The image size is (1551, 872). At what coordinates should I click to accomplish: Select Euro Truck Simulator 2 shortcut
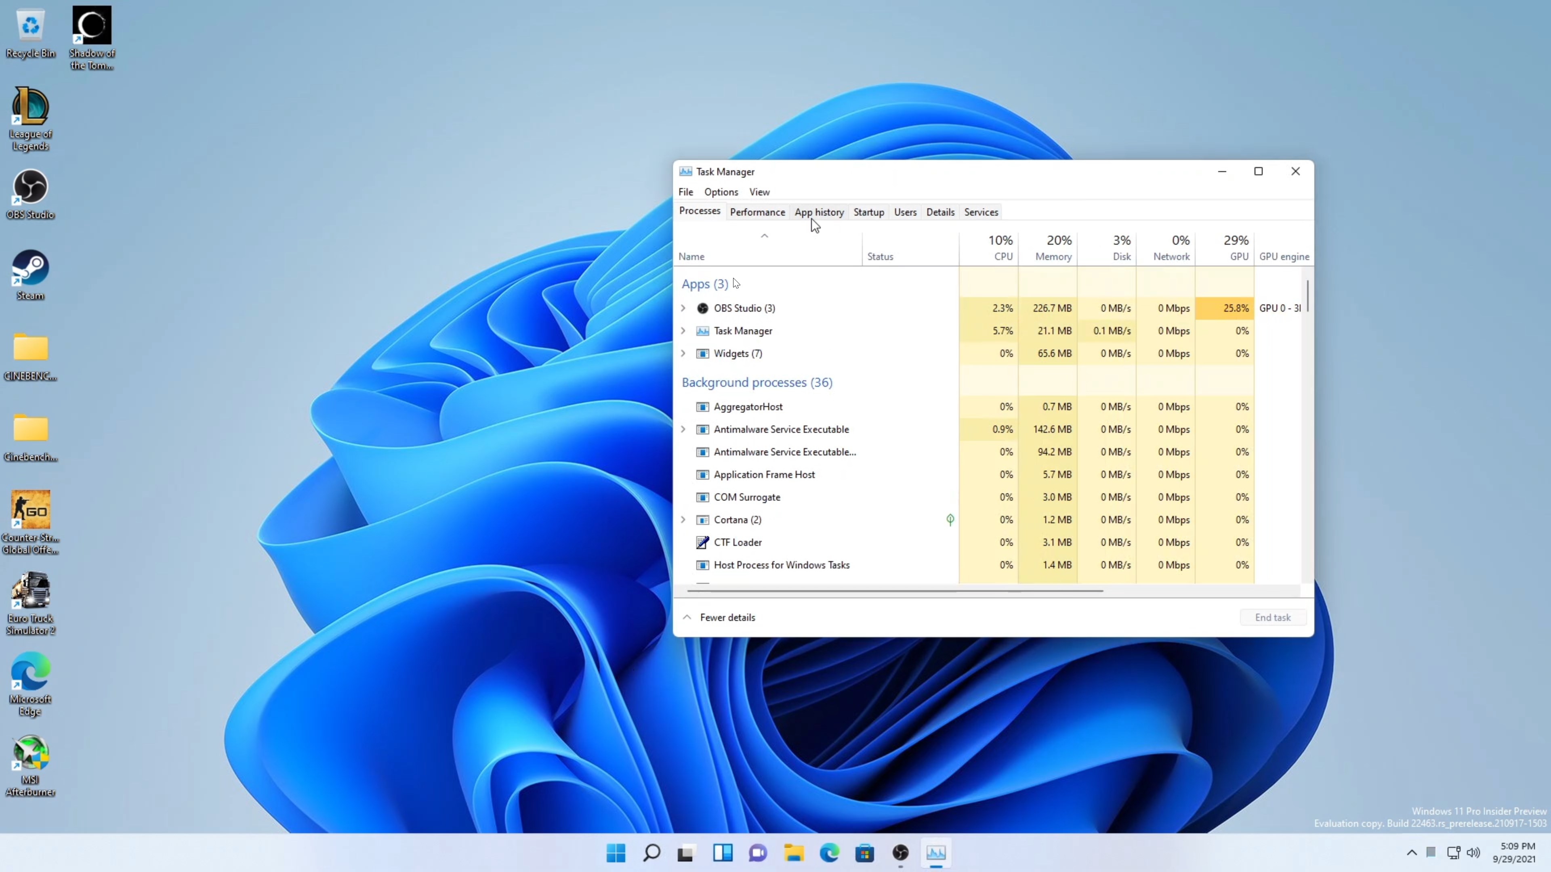(x=30, y=604)
